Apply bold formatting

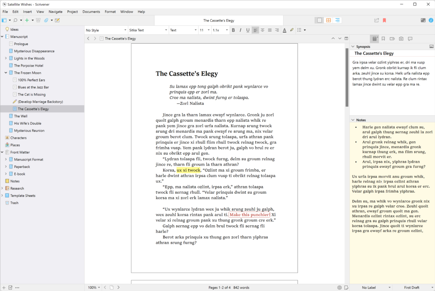[x=233, y=30]
